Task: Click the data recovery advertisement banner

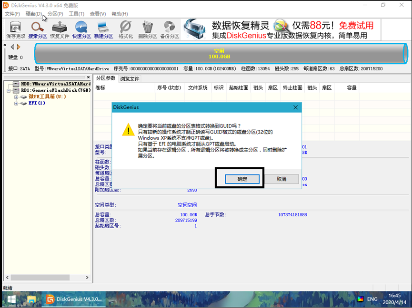Action: pos(281,29)
